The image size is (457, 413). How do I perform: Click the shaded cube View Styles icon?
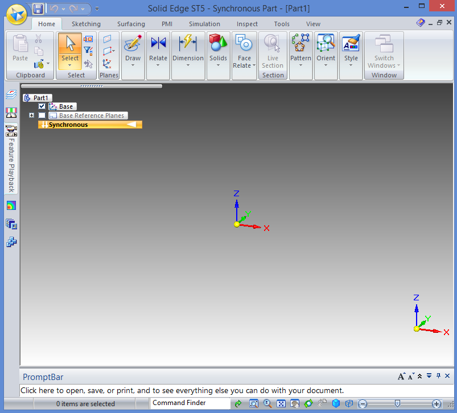point(336,403)
